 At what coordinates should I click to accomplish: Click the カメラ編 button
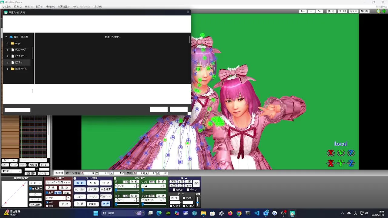59,173
